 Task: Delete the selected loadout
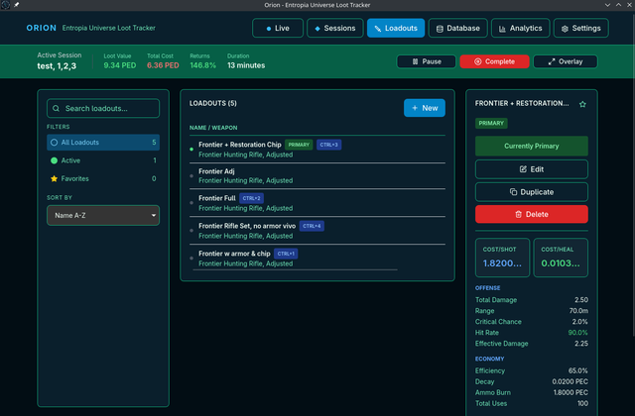pos(532,214)
